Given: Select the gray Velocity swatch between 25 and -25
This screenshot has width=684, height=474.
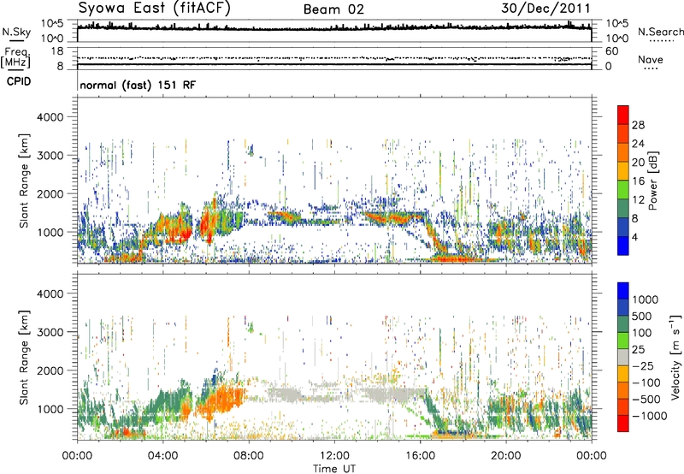Looking at the screenshot, I should coord(623,357).
